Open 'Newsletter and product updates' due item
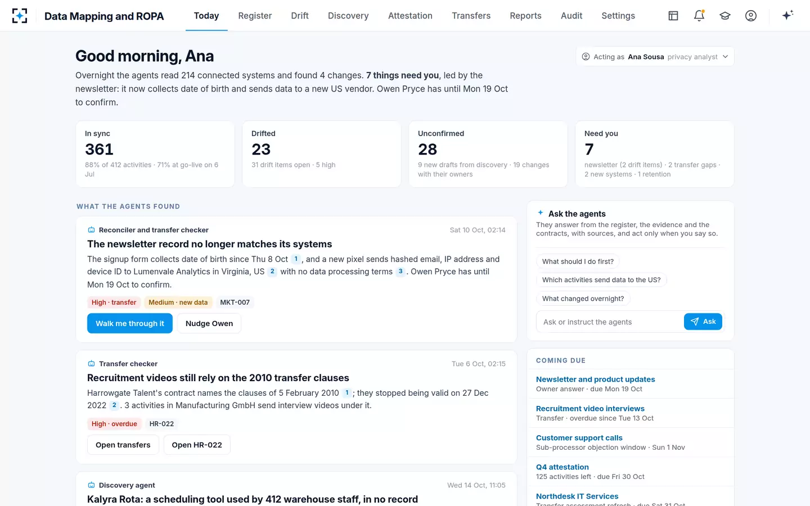The image size is (810, 506). point(631,384)
